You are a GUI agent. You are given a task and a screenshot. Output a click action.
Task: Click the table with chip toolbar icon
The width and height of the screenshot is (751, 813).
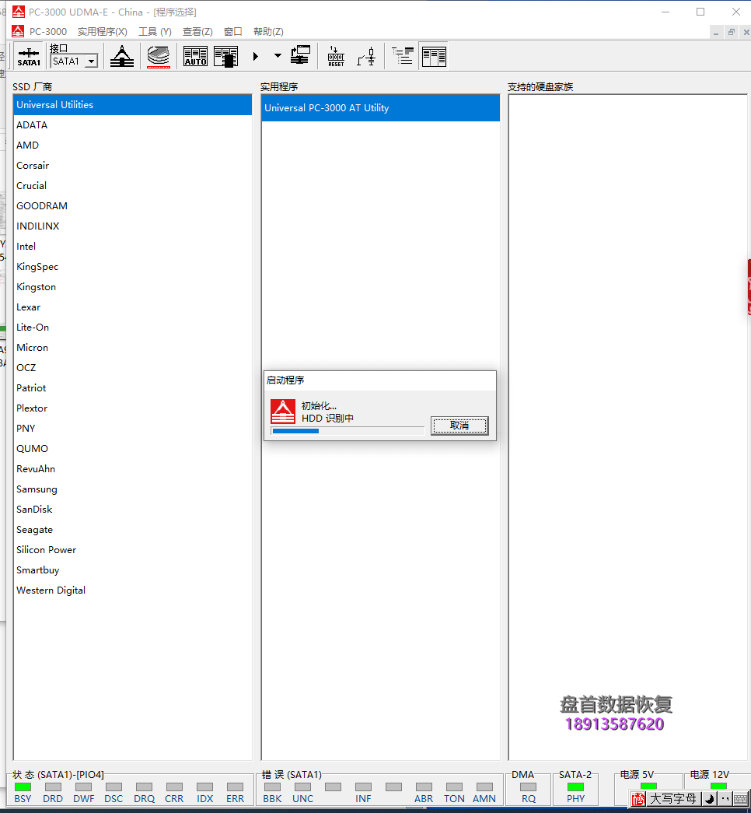pos(226,56)
